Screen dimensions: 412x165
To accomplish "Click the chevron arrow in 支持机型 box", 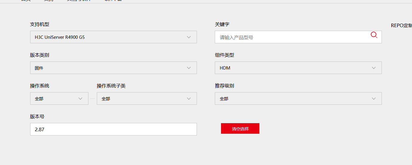I will 189,37.
